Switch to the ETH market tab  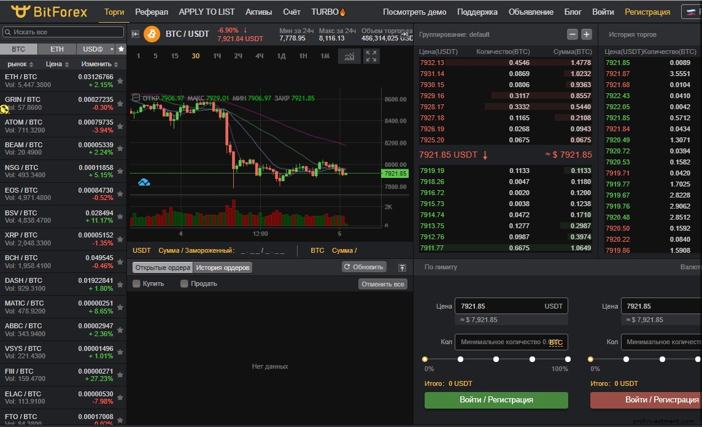[x=57, y=49]
